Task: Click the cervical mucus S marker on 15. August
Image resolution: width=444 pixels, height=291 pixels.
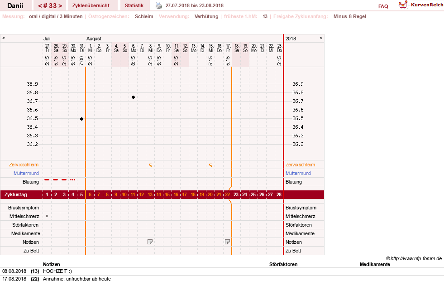Action: click(x=210, y=165)
